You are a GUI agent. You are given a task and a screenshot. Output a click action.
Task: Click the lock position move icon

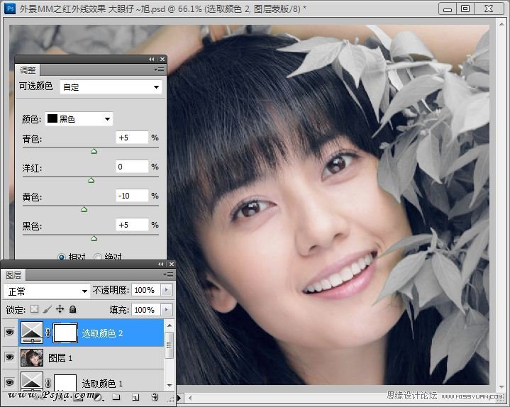click(60, 310)
